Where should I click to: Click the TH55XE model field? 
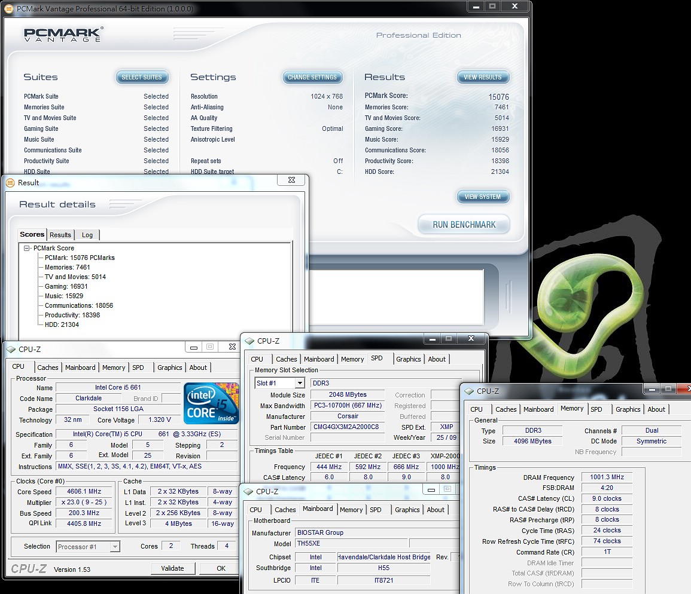point(351,543)
